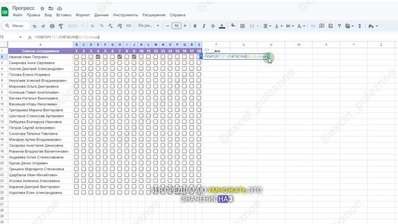The width and height of the screenshot is (398, 224).
Task: Uncheck day 7 box for Иванов Иван Петрович
Action: click(x=119, y=57)
